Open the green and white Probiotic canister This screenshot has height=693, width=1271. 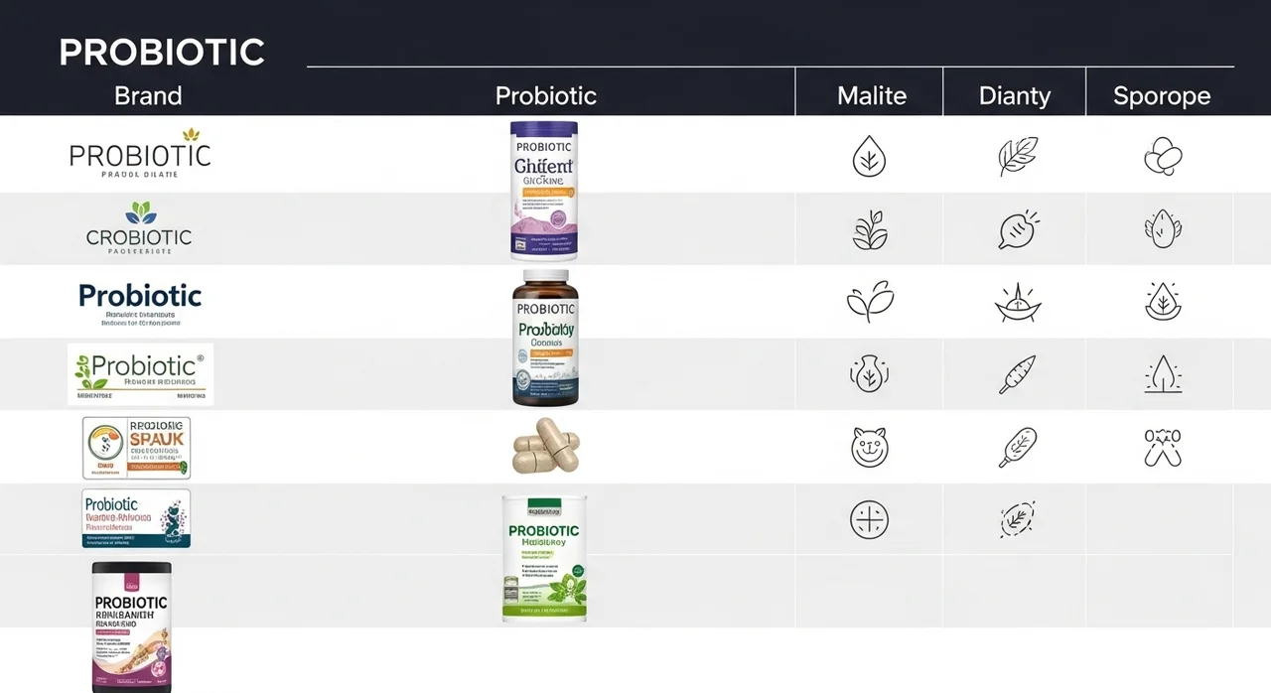click(544, 558)
